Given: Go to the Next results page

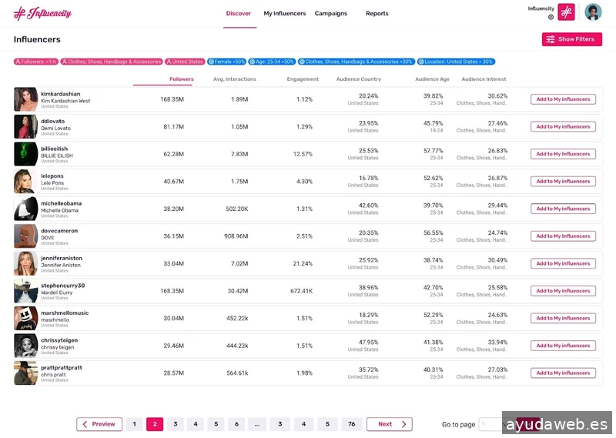Looking at the screenshot, I should 389,424.
